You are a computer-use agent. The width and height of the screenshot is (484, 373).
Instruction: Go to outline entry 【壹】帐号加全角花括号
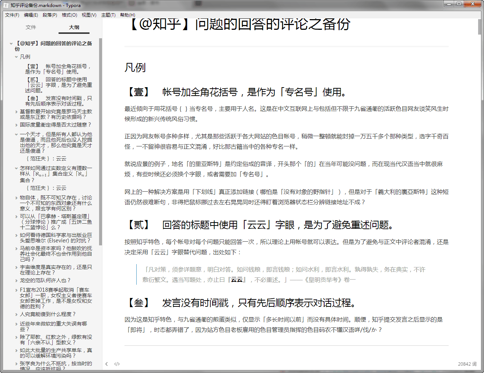[x=58, y=69]
